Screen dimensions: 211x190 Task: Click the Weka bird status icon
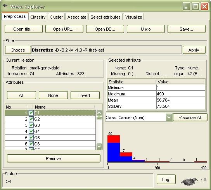189,181
